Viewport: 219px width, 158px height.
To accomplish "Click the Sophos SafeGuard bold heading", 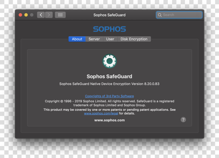I will coord(109,77).
